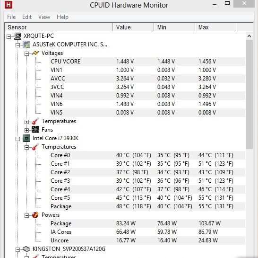This screenshot has height=258, width=258.
Task: Select the Core #0 temperature row
Action: tap(147, 155)
